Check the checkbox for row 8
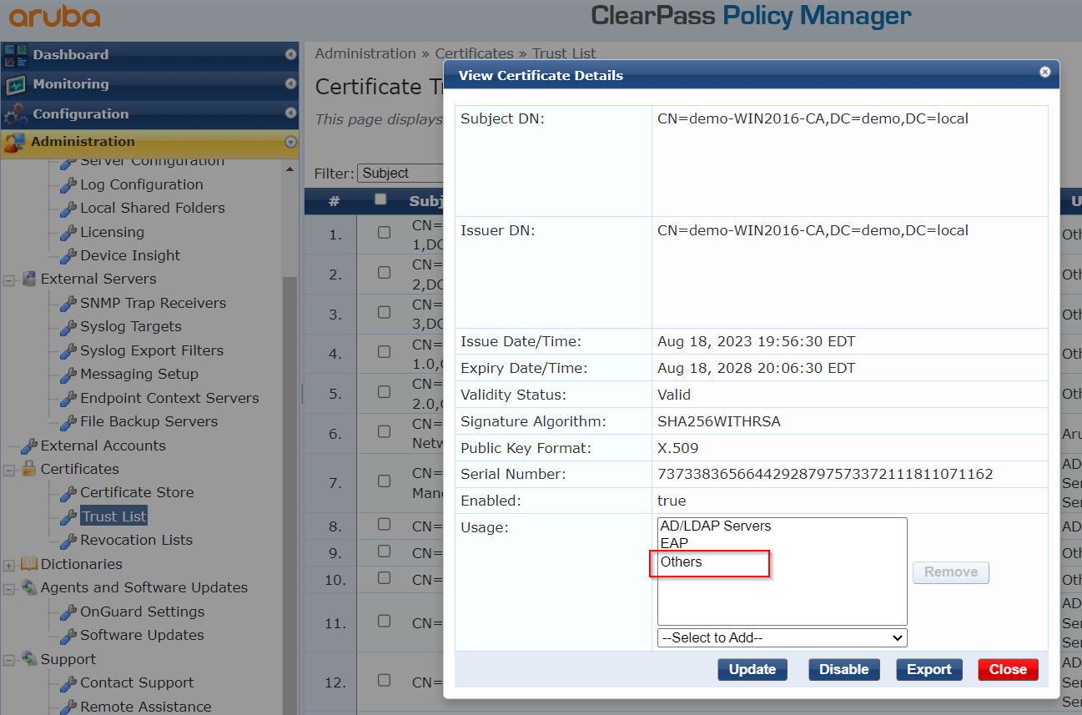The height and width of the screenshot is (715, 1082). (384, 524)
